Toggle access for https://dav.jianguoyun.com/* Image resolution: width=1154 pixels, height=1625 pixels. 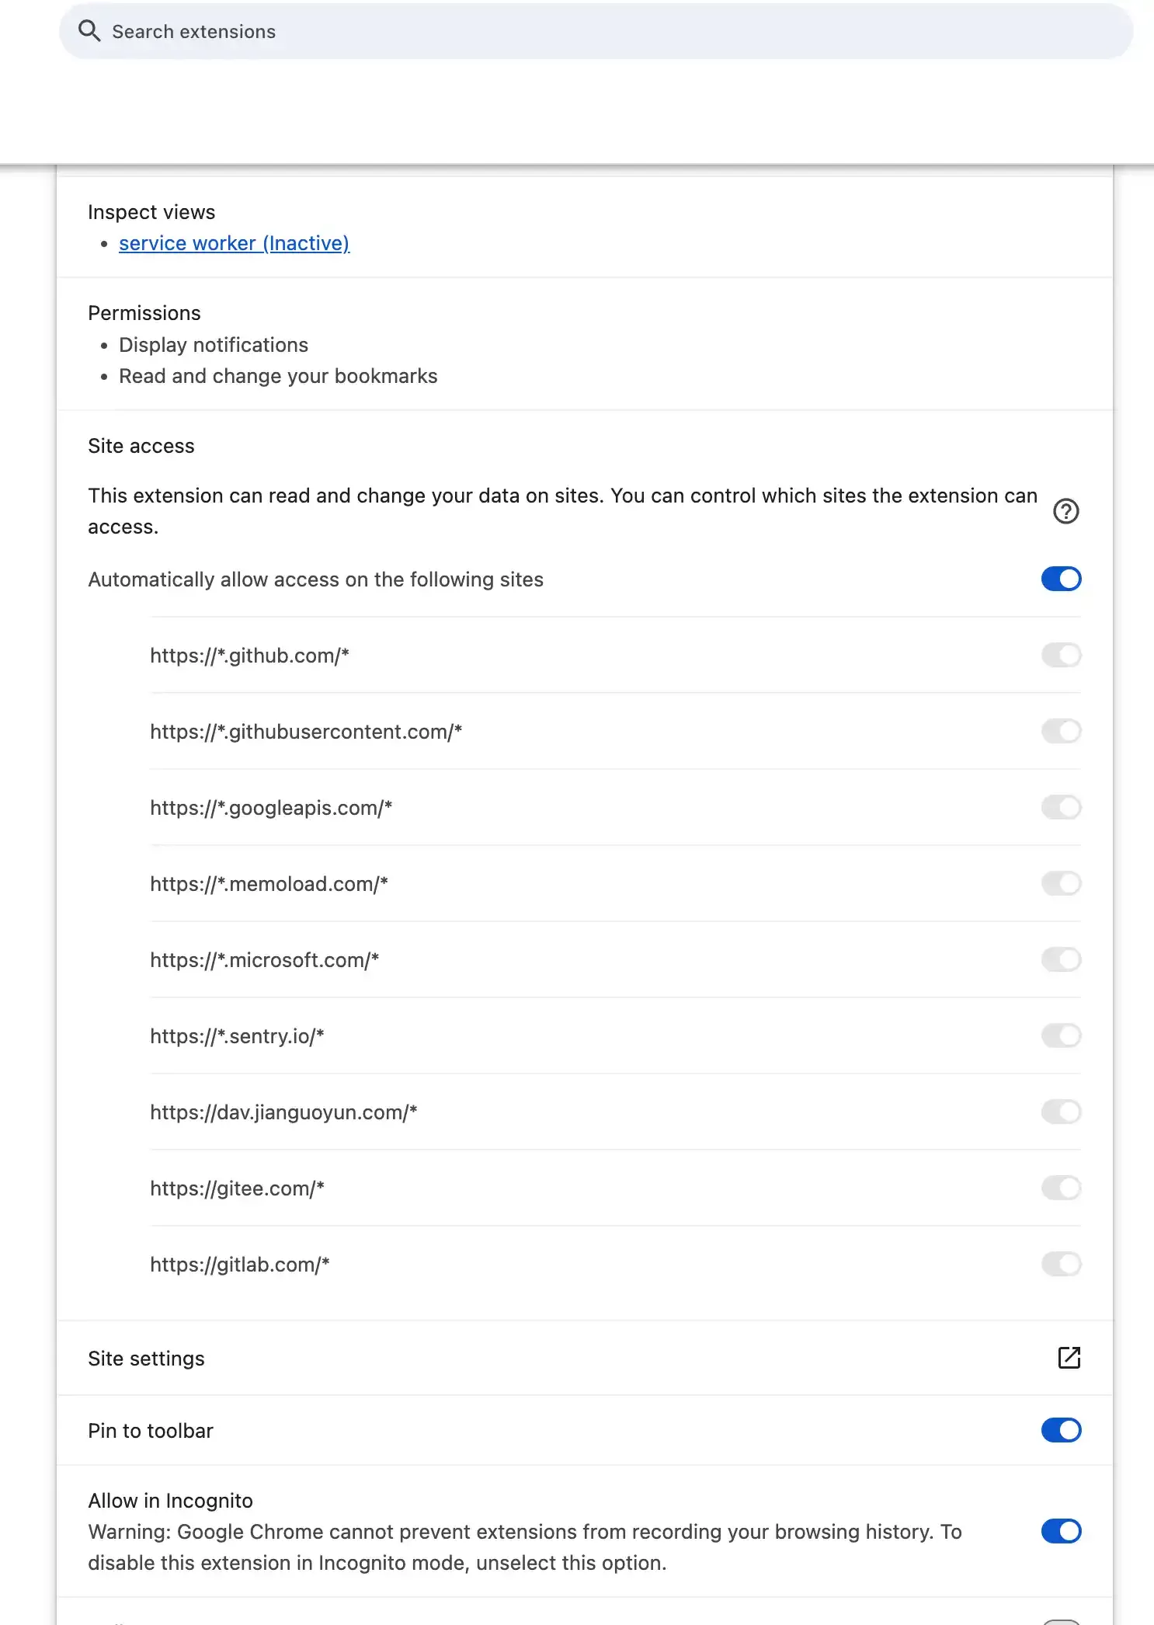(x=1060, y=1112)
